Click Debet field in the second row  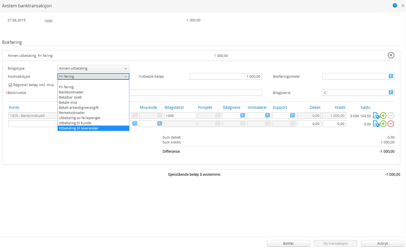point(309,124)
